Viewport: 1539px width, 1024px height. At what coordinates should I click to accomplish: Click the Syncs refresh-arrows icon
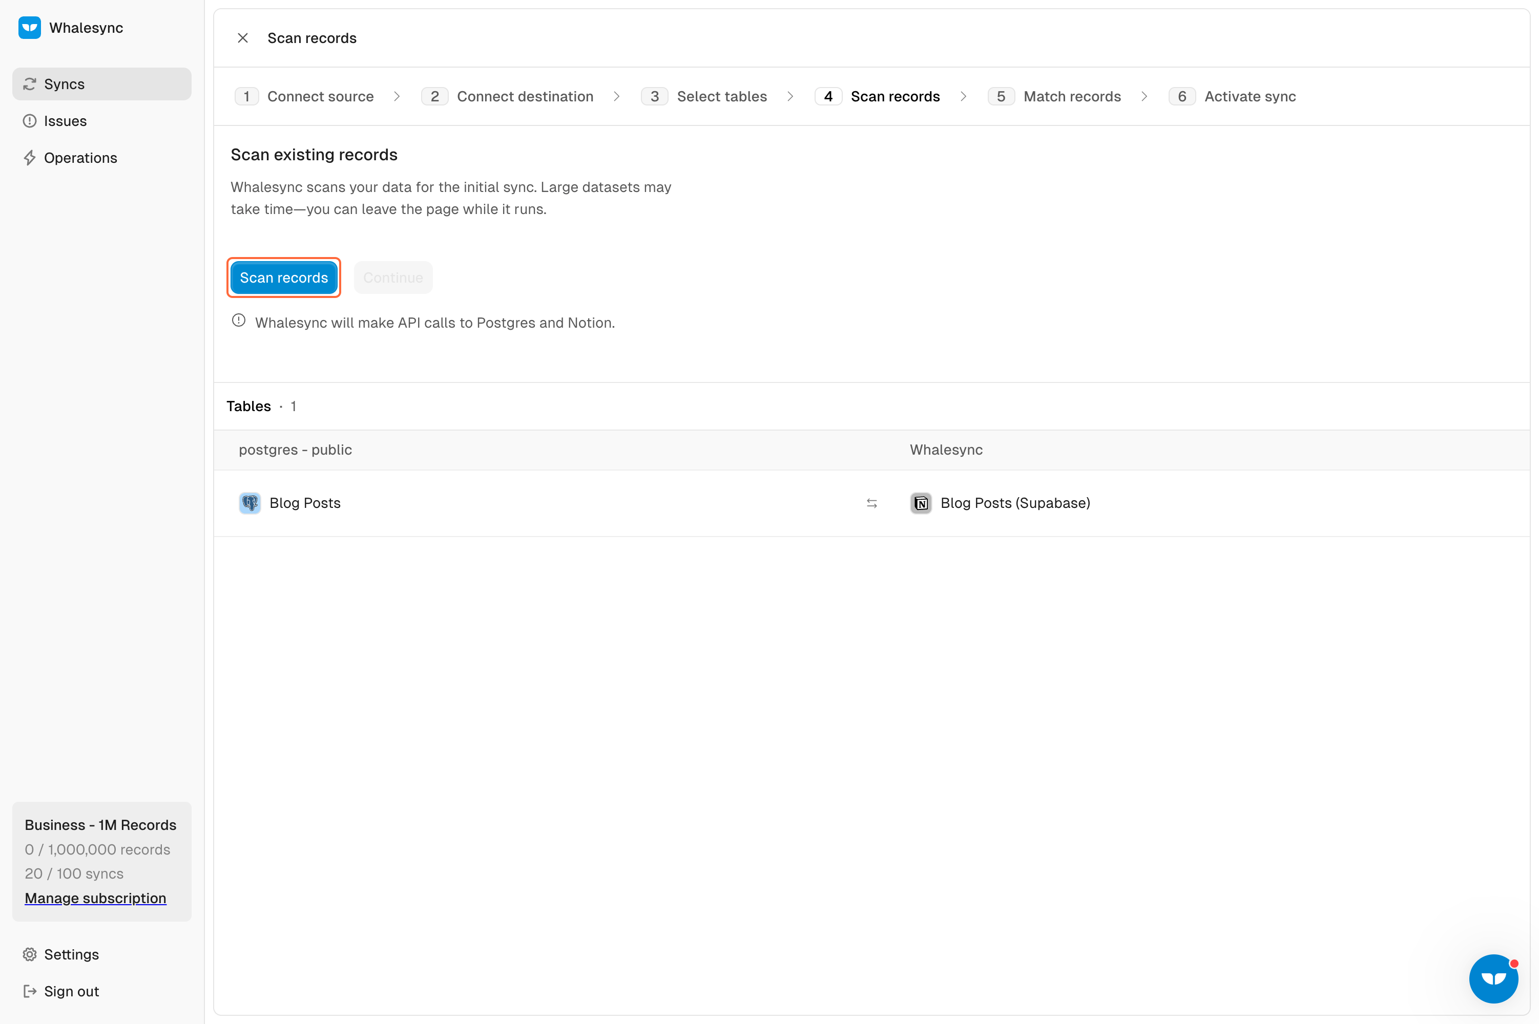click(29, 84)
